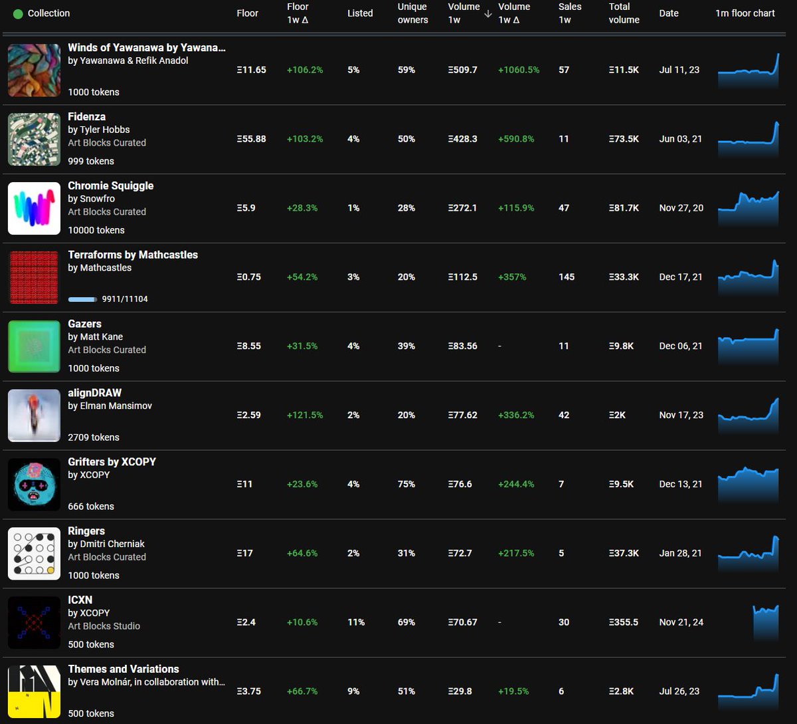Click Fidenza floor price Ξ55.88
Screen dimensions: 797x724
(251, 139)
